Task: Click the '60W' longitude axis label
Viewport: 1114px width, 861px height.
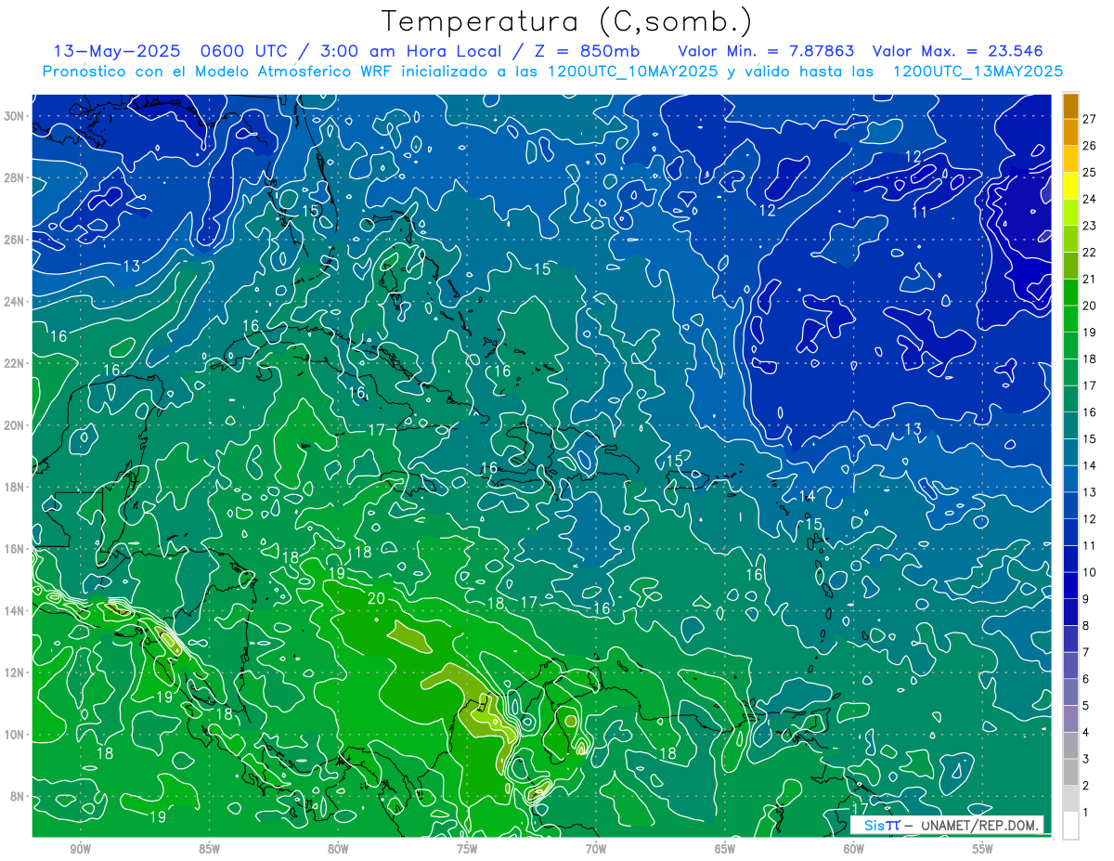Action: [854, 849]
